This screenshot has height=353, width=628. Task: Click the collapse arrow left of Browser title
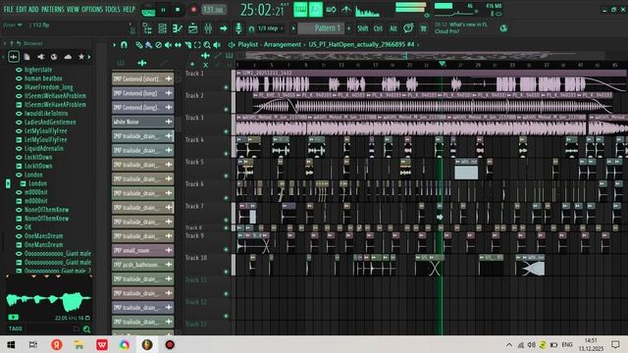pos(5,43)
